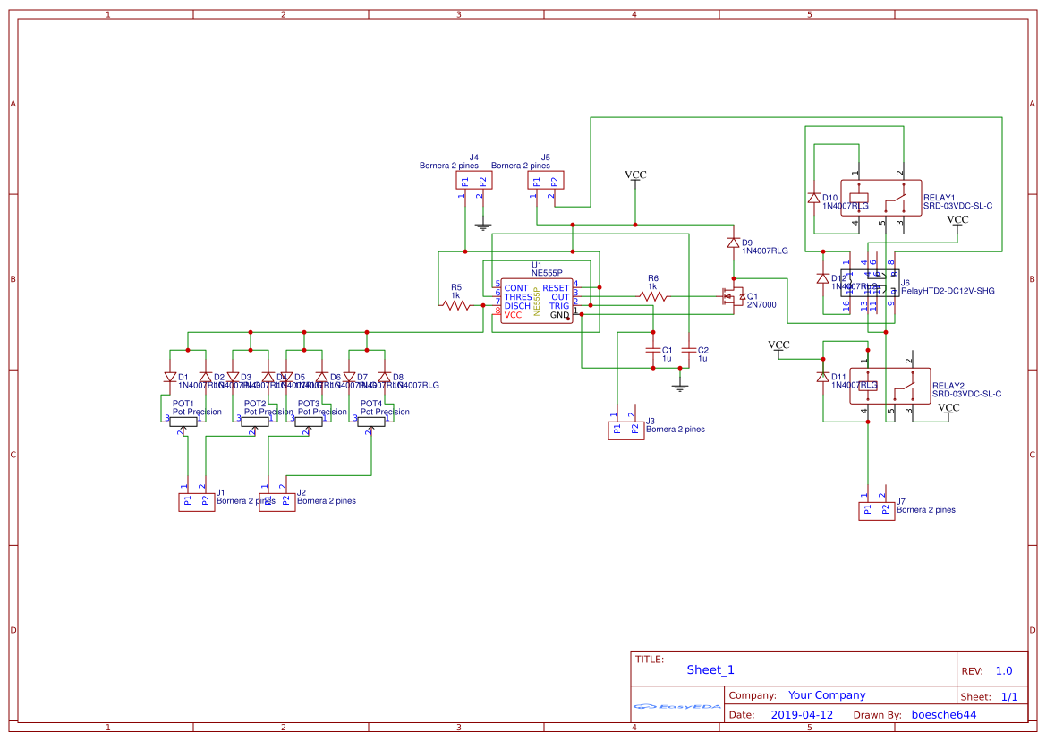Select the D3 diode symbol
This screenshot has width=1046, height=741.
pos(233,377)
